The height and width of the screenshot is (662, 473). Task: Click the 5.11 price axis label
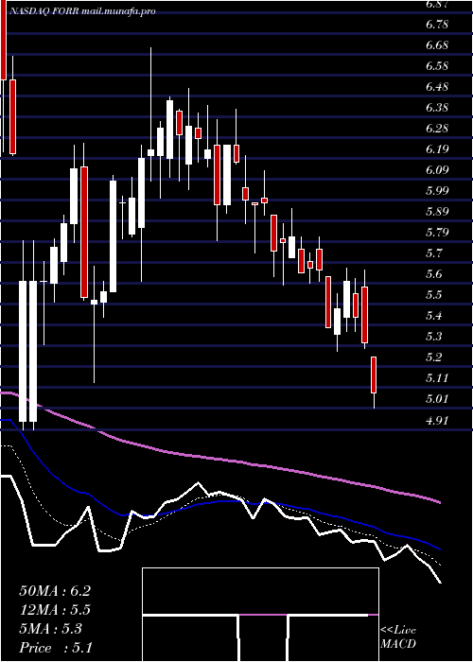click(x=437, y=378)
